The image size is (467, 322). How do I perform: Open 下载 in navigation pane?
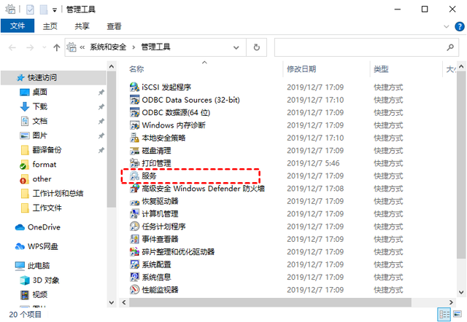(39, 106)
